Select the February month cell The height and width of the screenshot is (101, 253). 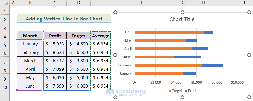(x=30, y=52)
